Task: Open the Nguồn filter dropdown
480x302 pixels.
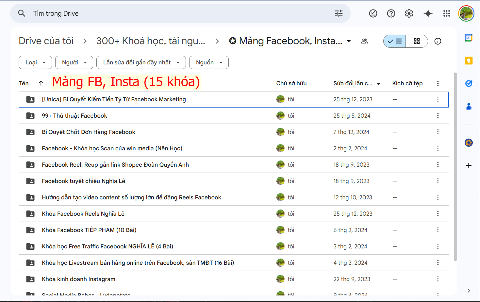Action: [209, 62]
